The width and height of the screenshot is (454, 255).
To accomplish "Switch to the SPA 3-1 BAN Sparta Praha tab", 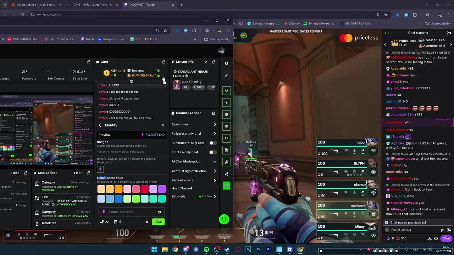I will [x=92, y=5].
